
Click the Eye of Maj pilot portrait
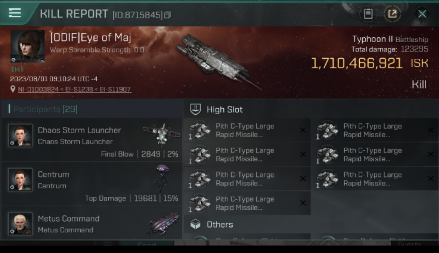(x=27, y=46)
